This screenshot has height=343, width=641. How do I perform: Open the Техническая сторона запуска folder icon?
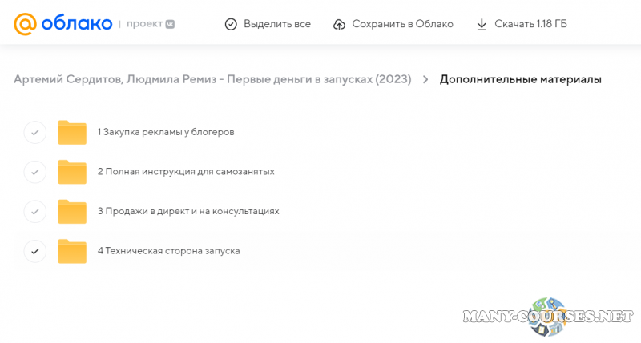[x=72, y=251]
